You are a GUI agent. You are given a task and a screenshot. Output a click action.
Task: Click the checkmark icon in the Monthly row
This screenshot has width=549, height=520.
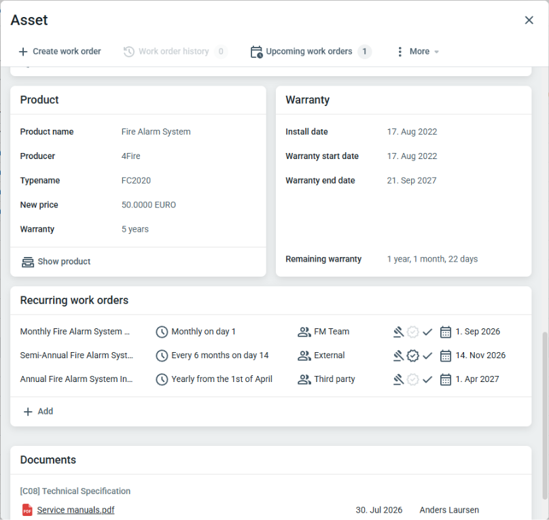(427, 332)
